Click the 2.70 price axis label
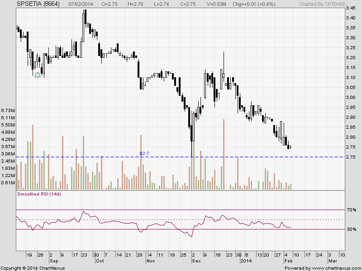The width and height of the screenshot is (362, 271). point(350,157)
